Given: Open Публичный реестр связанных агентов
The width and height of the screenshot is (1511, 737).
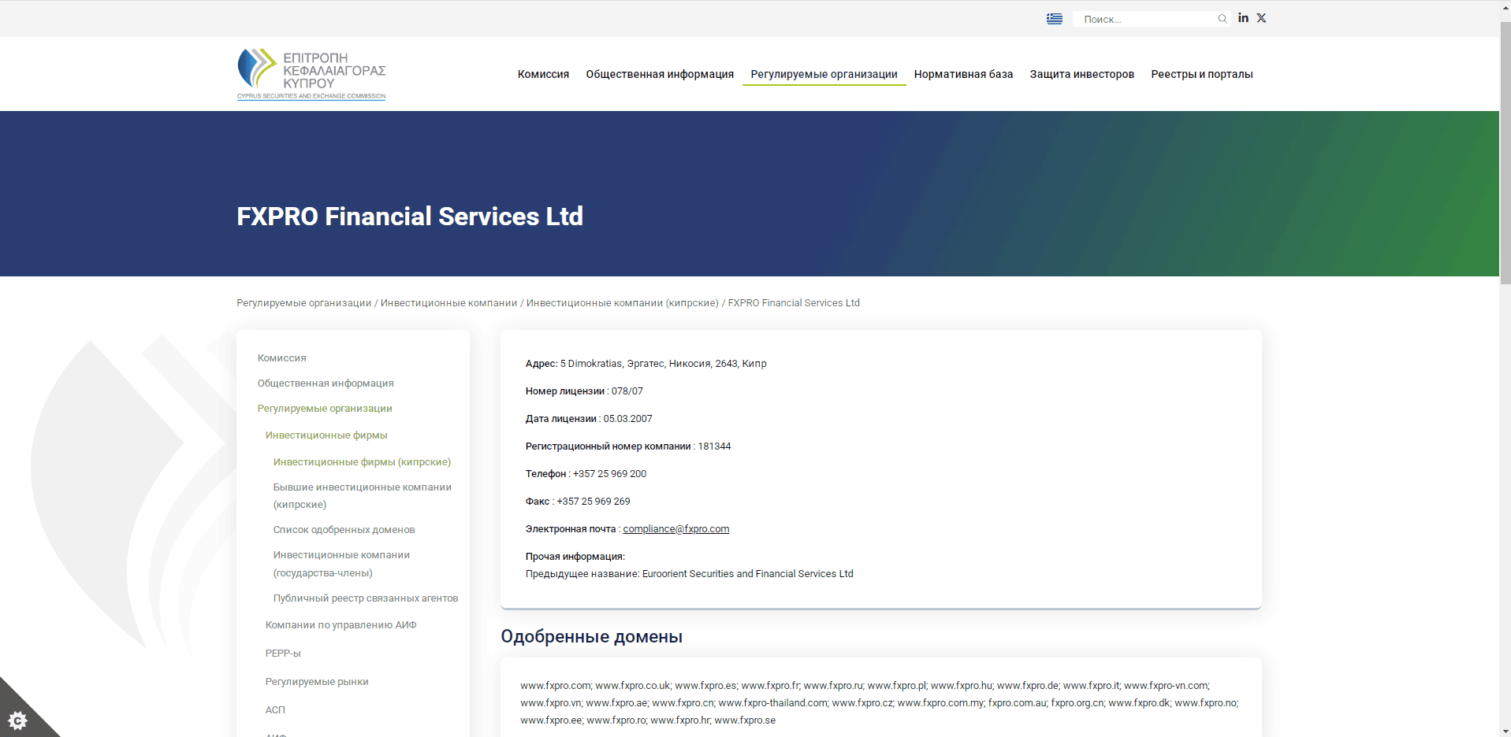Looking at the screenshot, I should coord(366,598).
